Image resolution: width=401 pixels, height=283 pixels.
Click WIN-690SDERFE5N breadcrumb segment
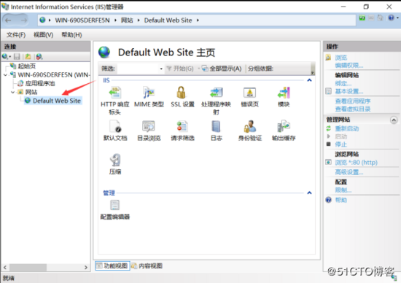coord(82,20)
